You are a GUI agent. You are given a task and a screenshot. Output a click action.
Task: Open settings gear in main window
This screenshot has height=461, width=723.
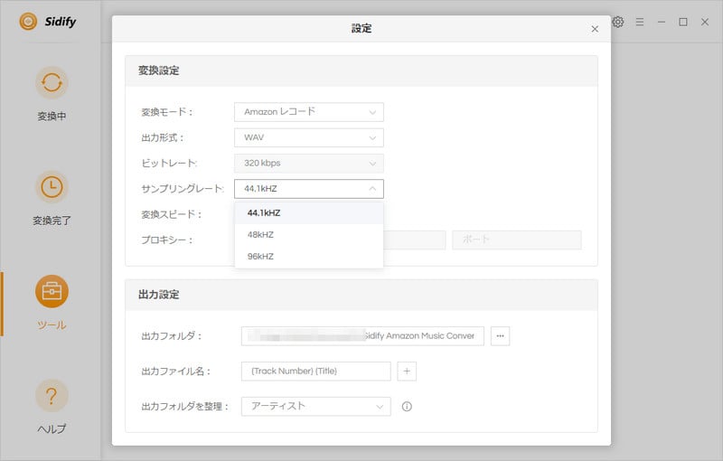[x=618, y=22]
